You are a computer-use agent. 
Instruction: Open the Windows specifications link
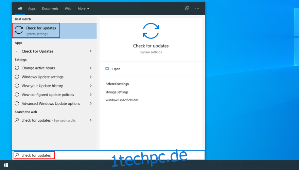[x=122, y=100]
